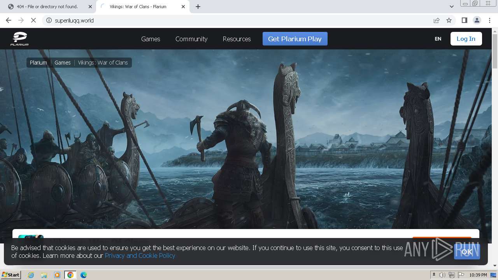Close the Vikings: War of Clans tab
498x280 pixels.
(183, 7)
